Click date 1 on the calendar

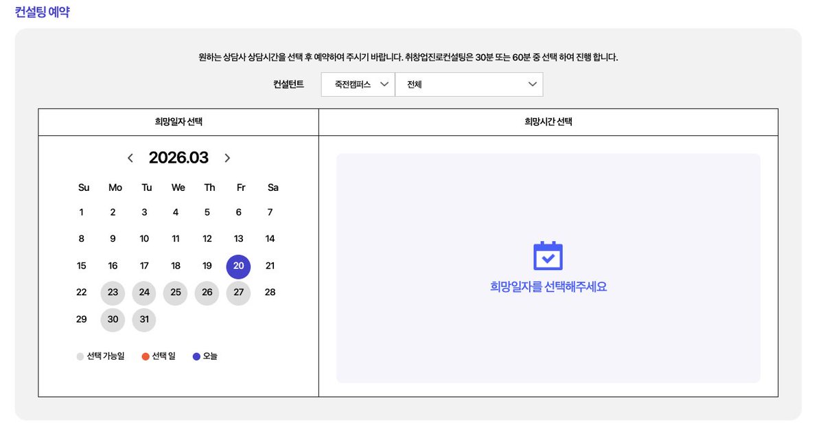click(x=82, y=213)
